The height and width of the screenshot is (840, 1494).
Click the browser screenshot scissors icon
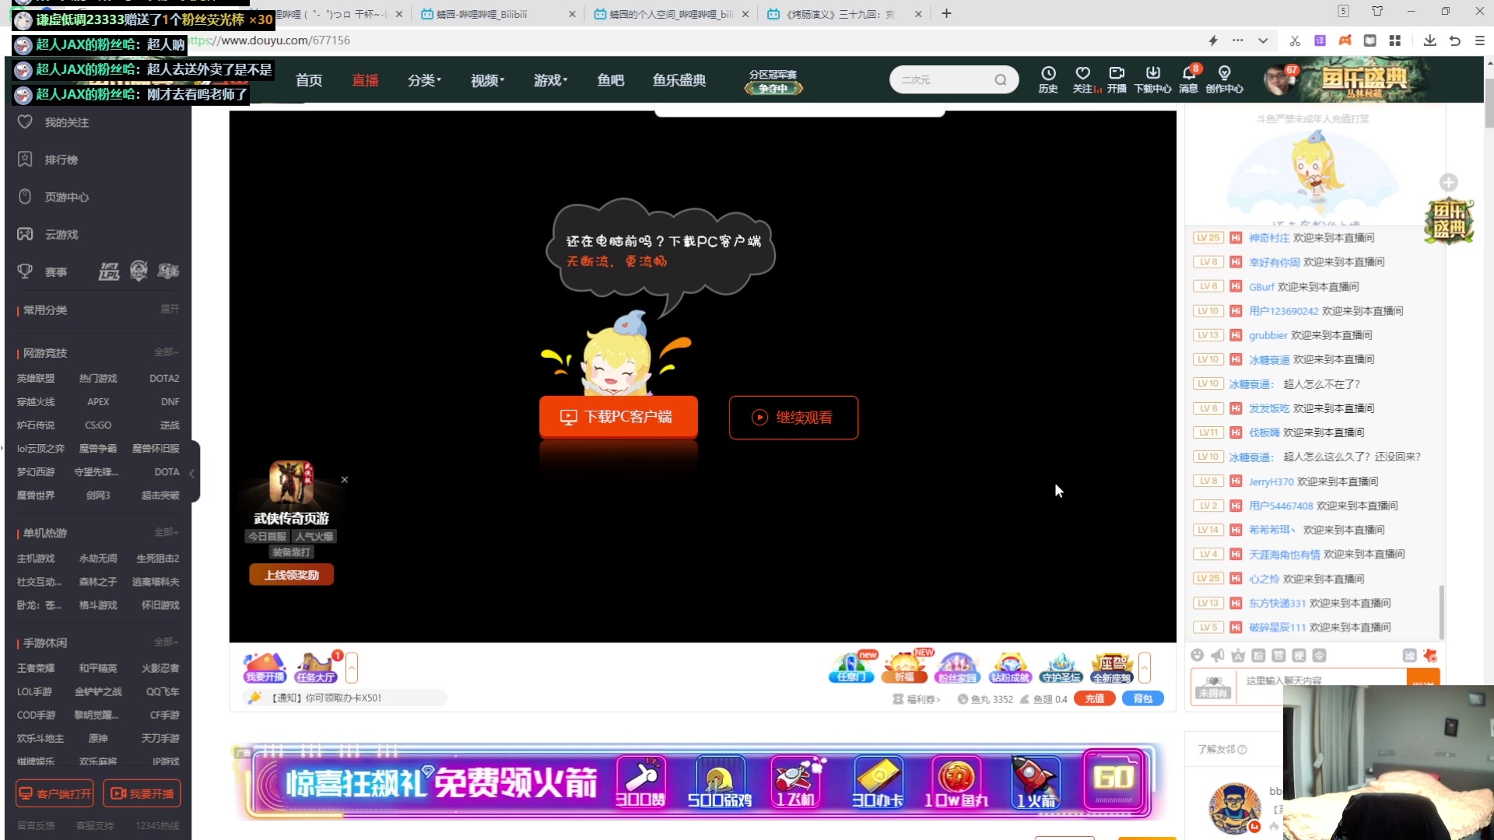click(1295, 40)
